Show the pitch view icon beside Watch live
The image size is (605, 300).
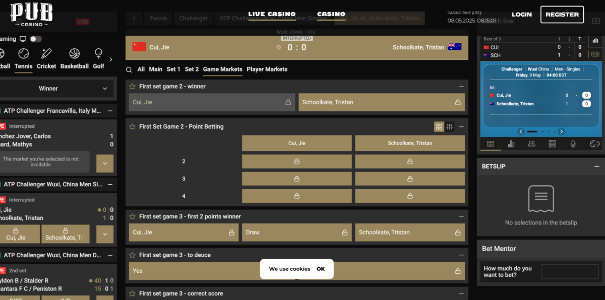click(595, 21)
